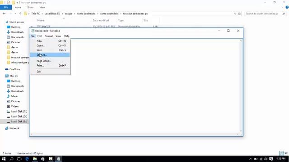
Task: Click the Explorer search box
Action: click(266, 13)
